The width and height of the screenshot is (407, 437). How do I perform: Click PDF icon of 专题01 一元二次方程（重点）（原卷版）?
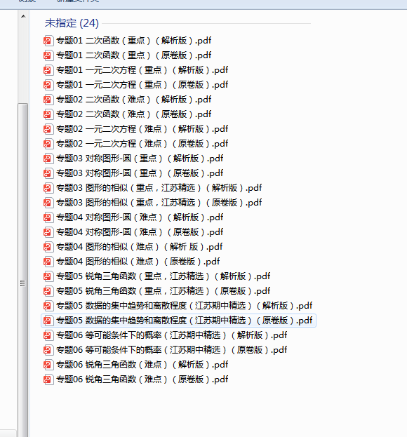(x=48, y=85)
